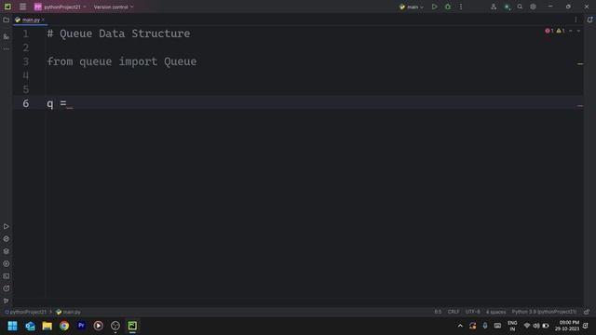Screen dimensions: 596x335
Task: Open line separator CRLF selector
Action: pos(454,312)
